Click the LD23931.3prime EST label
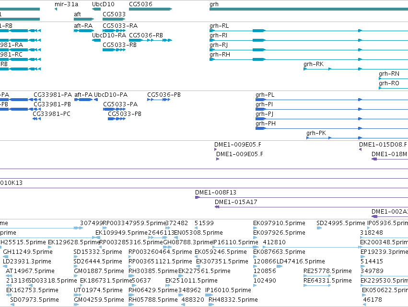The width and height of the screenshot is (408, 307). pyautogui.click(x=27, y=261)
